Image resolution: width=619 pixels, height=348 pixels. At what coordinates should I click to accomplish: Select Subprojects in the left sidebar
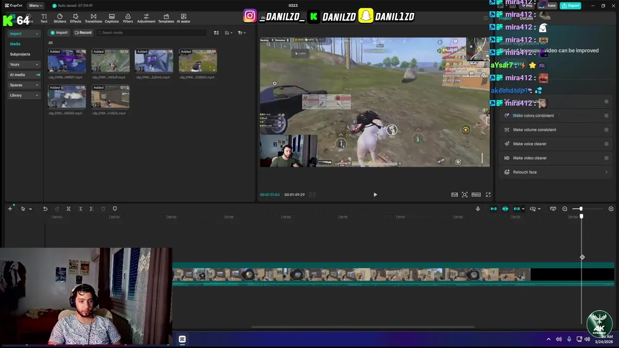(x=20, y=54)
